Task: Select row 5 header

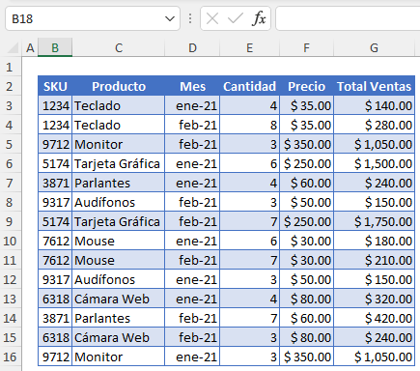Action: (x=10, y=144)
